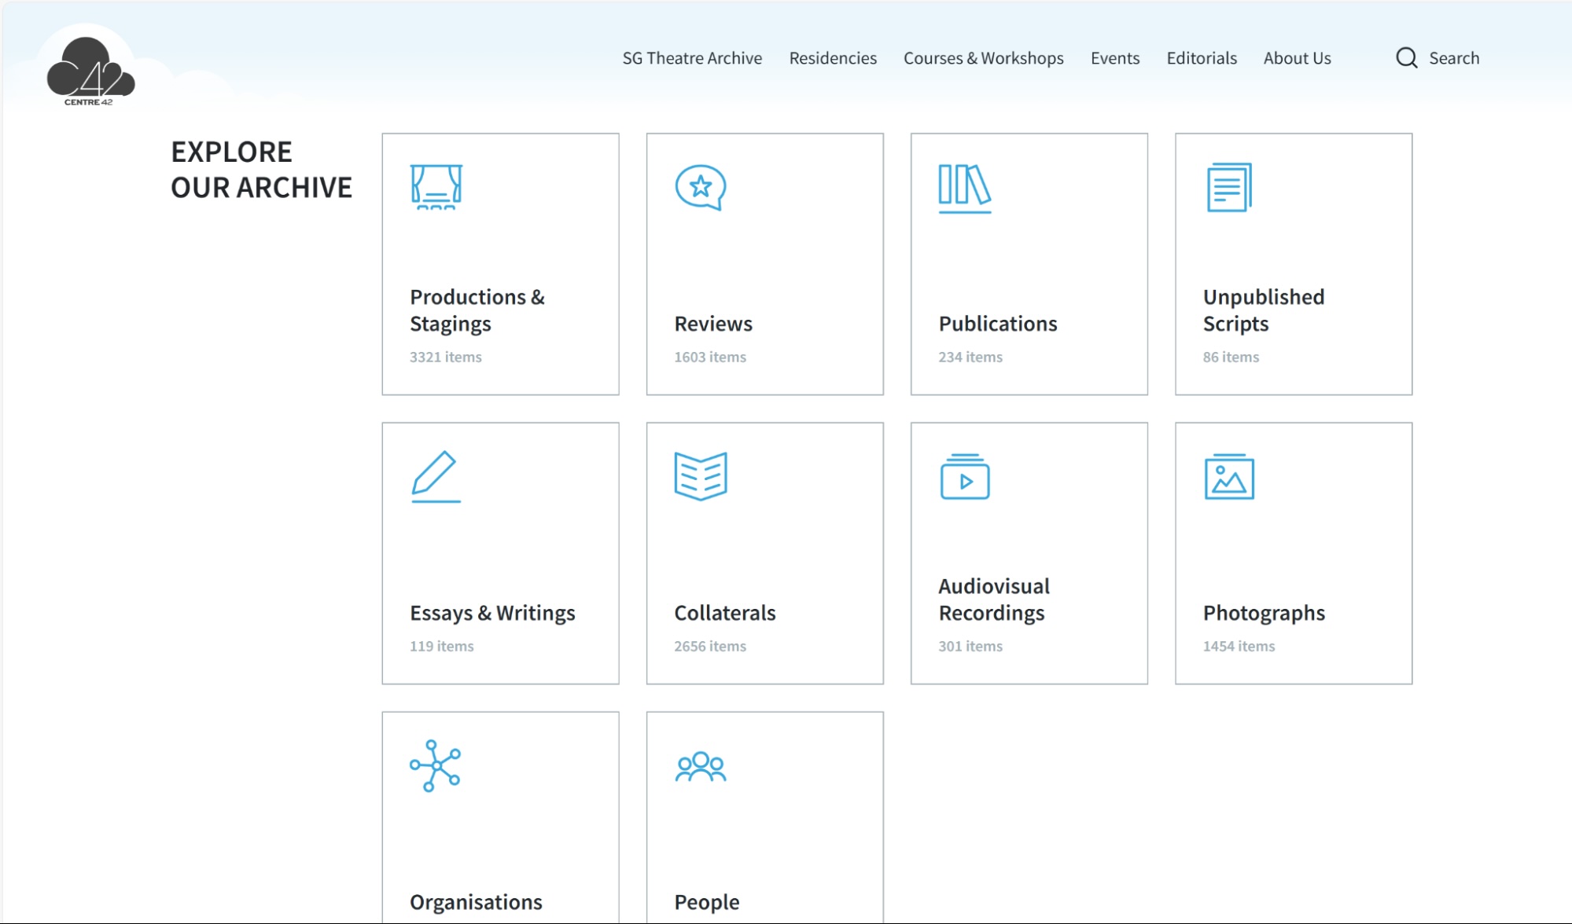Open Productions & Stagings category title
The height and width of the screenshot is (924, 1572).
point(477,310)
